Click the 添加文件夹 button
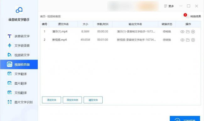The width and height of the screenshot is (204, 121). point(72,100)
